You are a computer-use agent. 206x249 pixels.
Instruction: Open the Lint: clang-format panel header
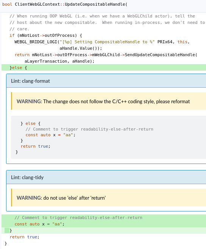click(106, 81)
